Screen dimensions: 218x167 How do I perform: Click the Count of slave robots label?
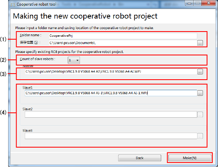(x=37, y=59)
